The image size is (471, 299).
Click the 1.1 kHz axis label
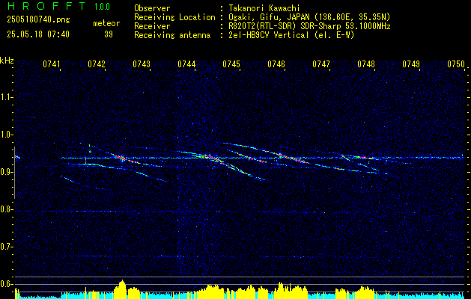pyautogui.click(x=6, y=97)
